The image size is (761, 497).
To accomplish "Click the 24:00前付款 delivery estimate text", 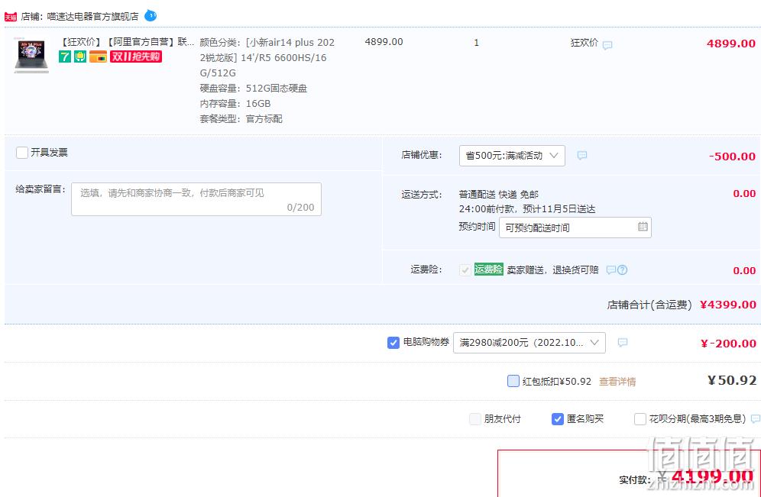I will click(527, 209).
